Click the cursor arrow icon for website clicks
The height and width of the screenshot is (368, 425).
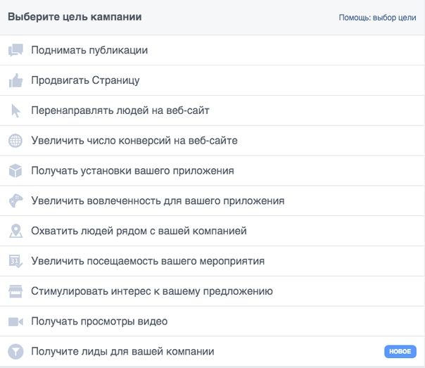pos(15,110)
